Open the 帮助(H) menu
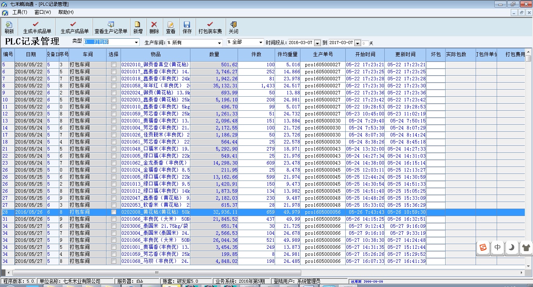Image resolution: width=533 pixels, height=287 pixels. 66,12
